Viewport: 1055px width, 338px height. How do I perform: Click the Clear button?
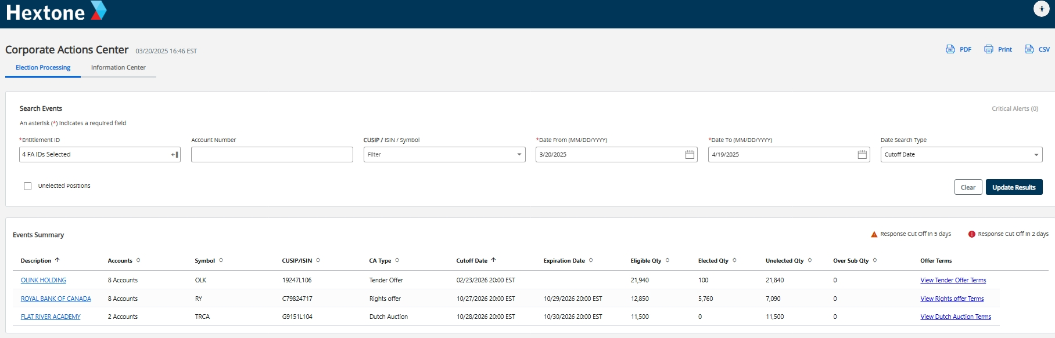968,187
